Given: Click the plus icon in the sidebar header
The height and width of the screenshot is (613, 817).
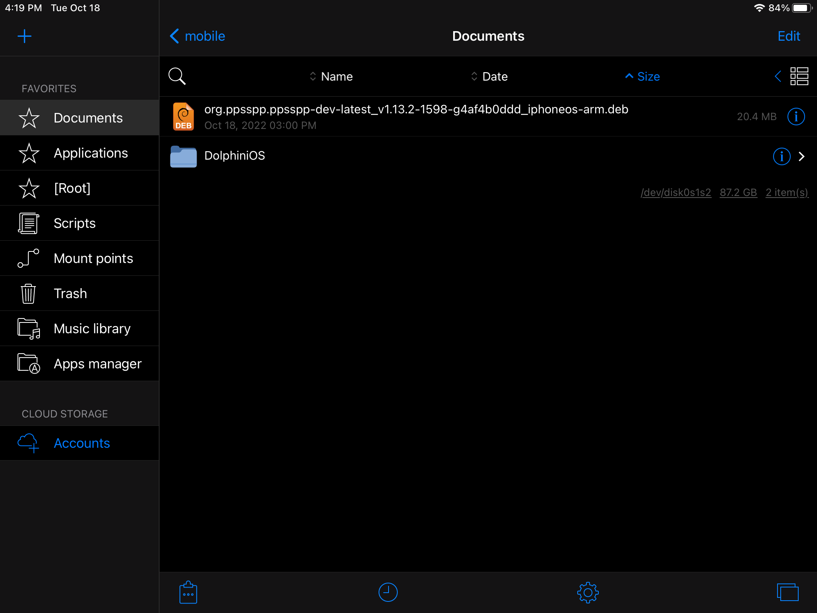Looking at the screenshot, I should pyautogui.click(x=24, y=36).
